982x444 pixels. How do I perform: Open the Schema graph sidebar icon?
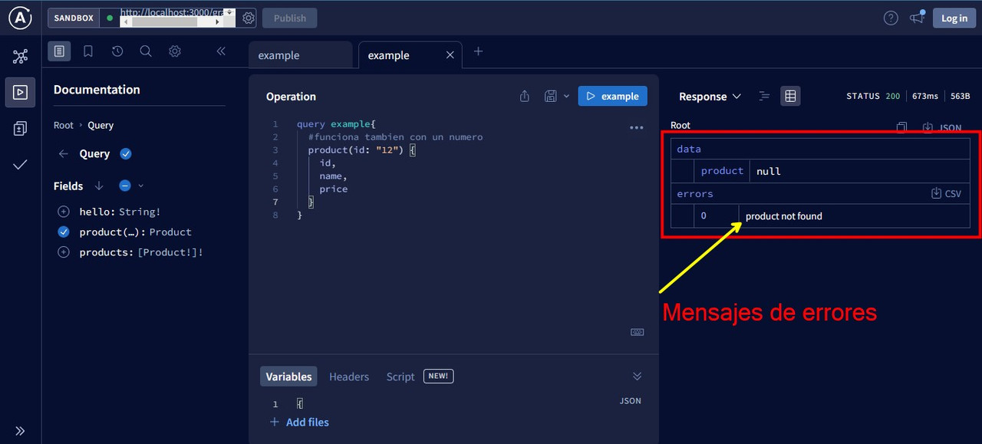(x=21, y=57)
